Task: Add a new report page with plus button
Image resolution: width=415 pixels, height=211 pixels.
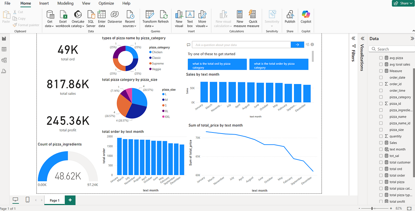Action: pyautogui.click(x=69, y=200)
